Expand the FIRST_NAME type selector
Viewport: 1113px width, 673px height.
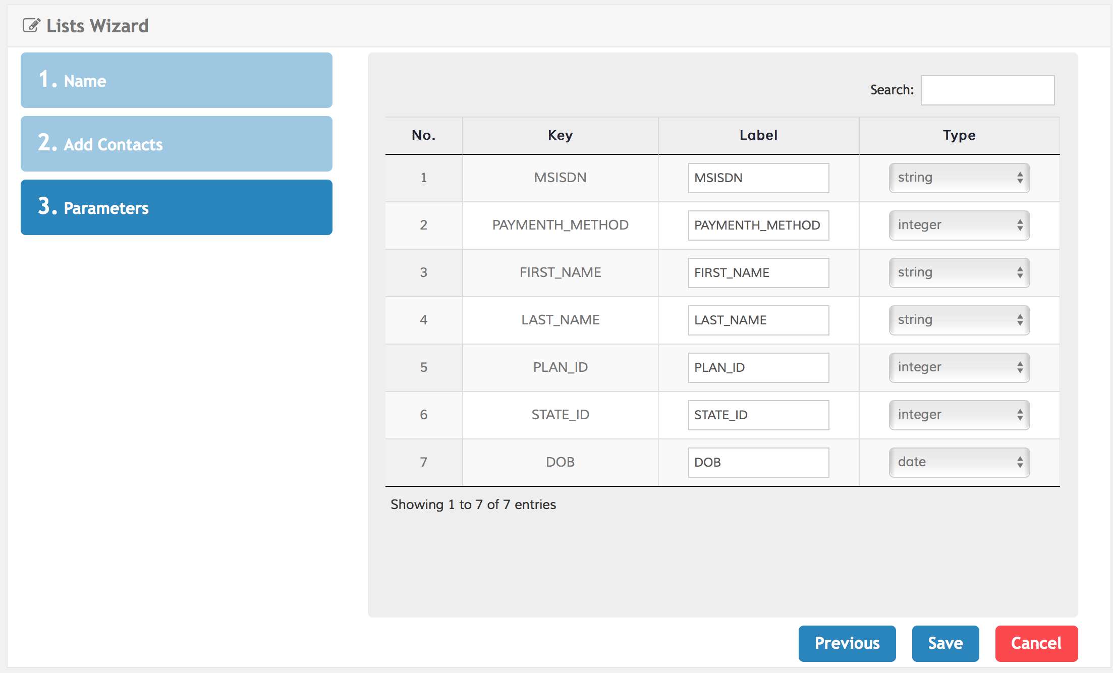click(959, 272)
